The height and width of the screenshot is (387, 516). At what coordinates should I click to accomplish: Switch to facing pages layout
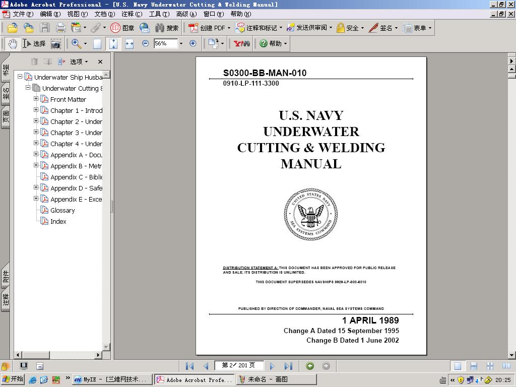(506, 366)
